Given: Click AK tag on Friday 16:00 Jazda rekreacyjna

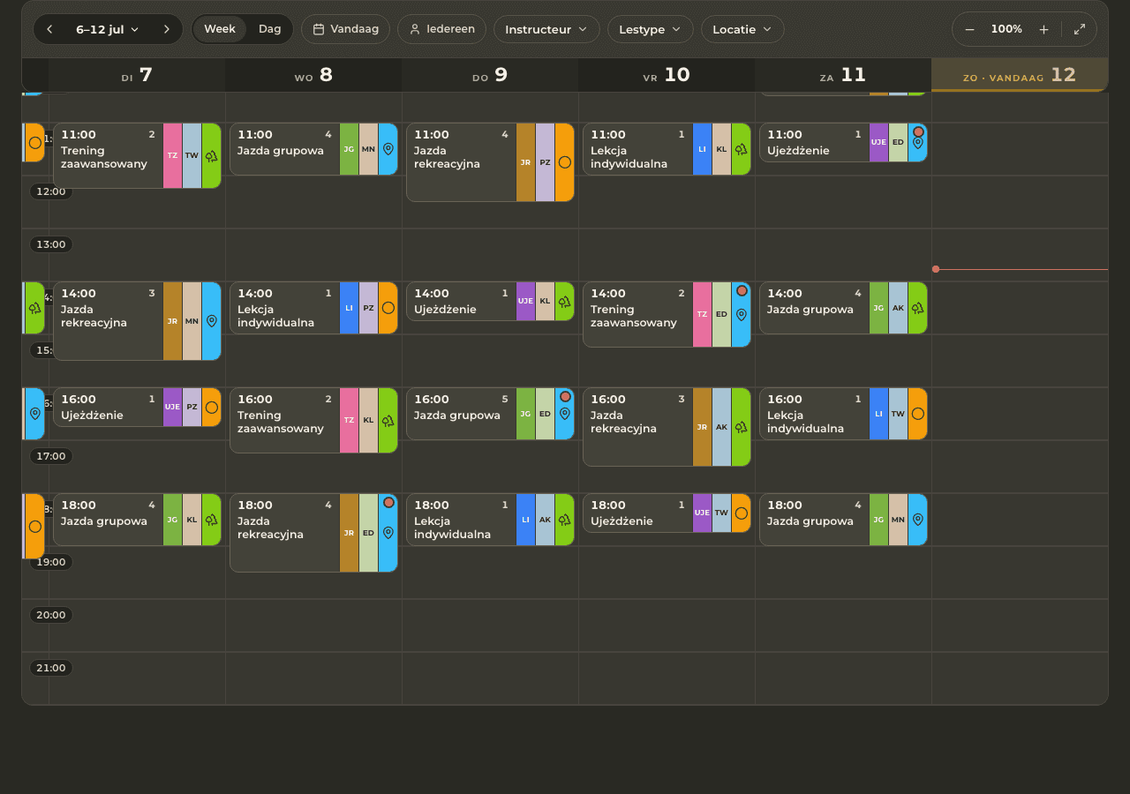Looking at the screenshot, I should click(721, 427).
